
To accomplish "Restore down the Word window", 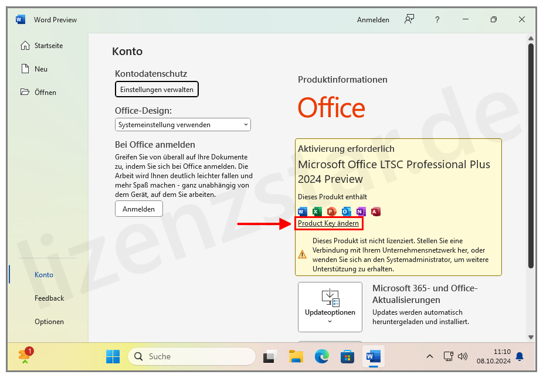I will [x=494, y=19].
